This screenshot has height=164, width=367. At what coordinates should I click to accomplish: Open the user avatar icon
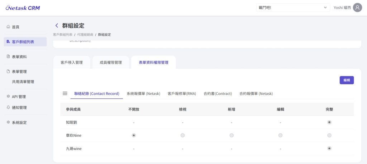(357, 8)
